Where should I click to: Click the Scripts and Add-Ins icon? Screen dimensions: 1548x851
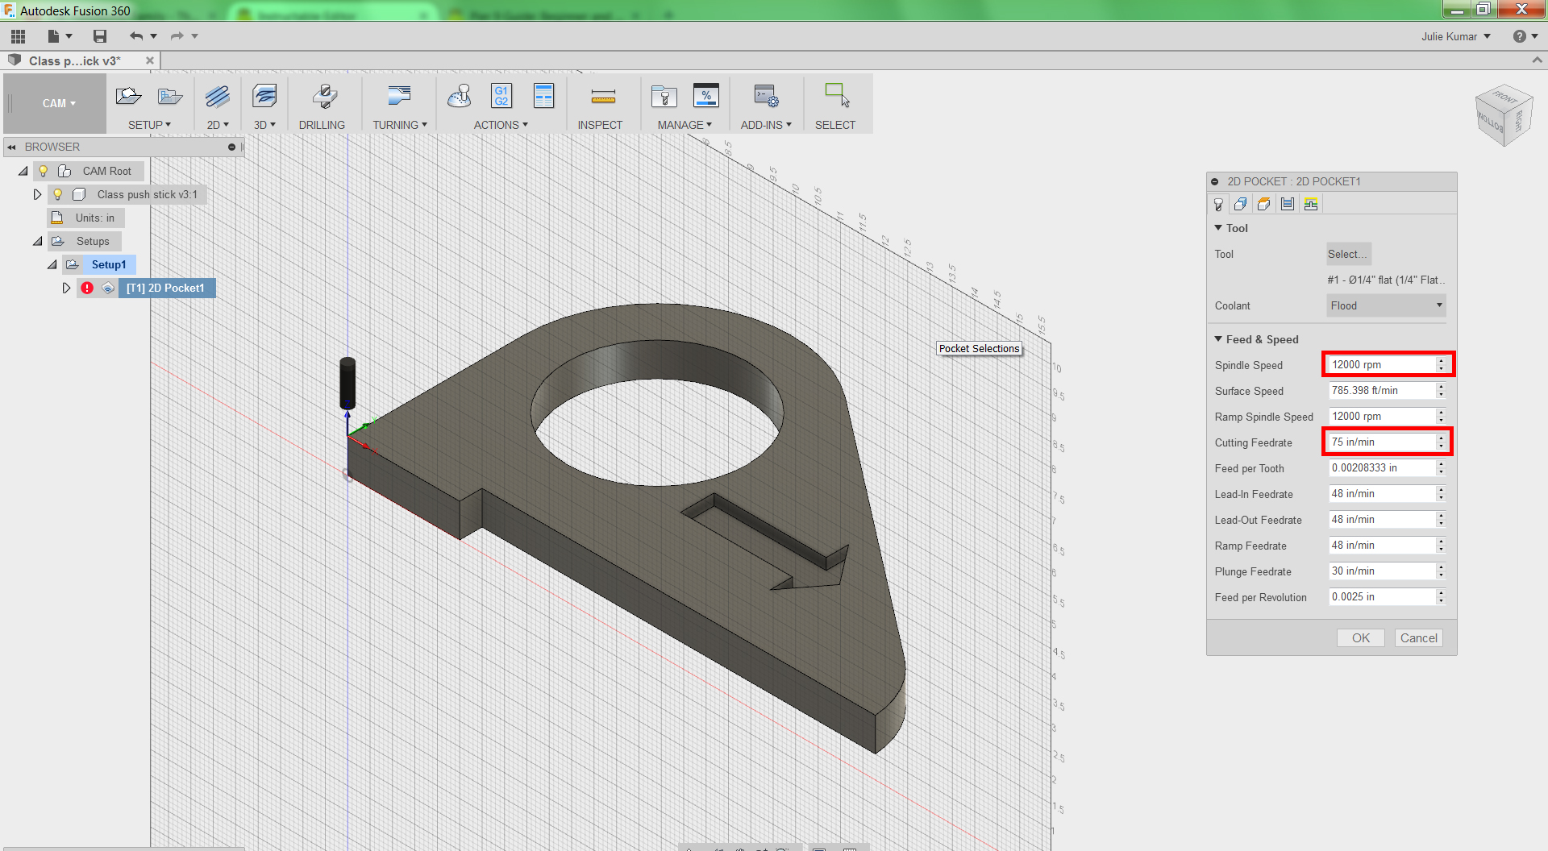[x=766, y=96]
